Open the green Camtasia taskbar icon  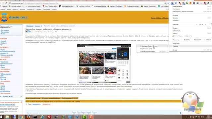pyautogui.click(x=84, y=117)
